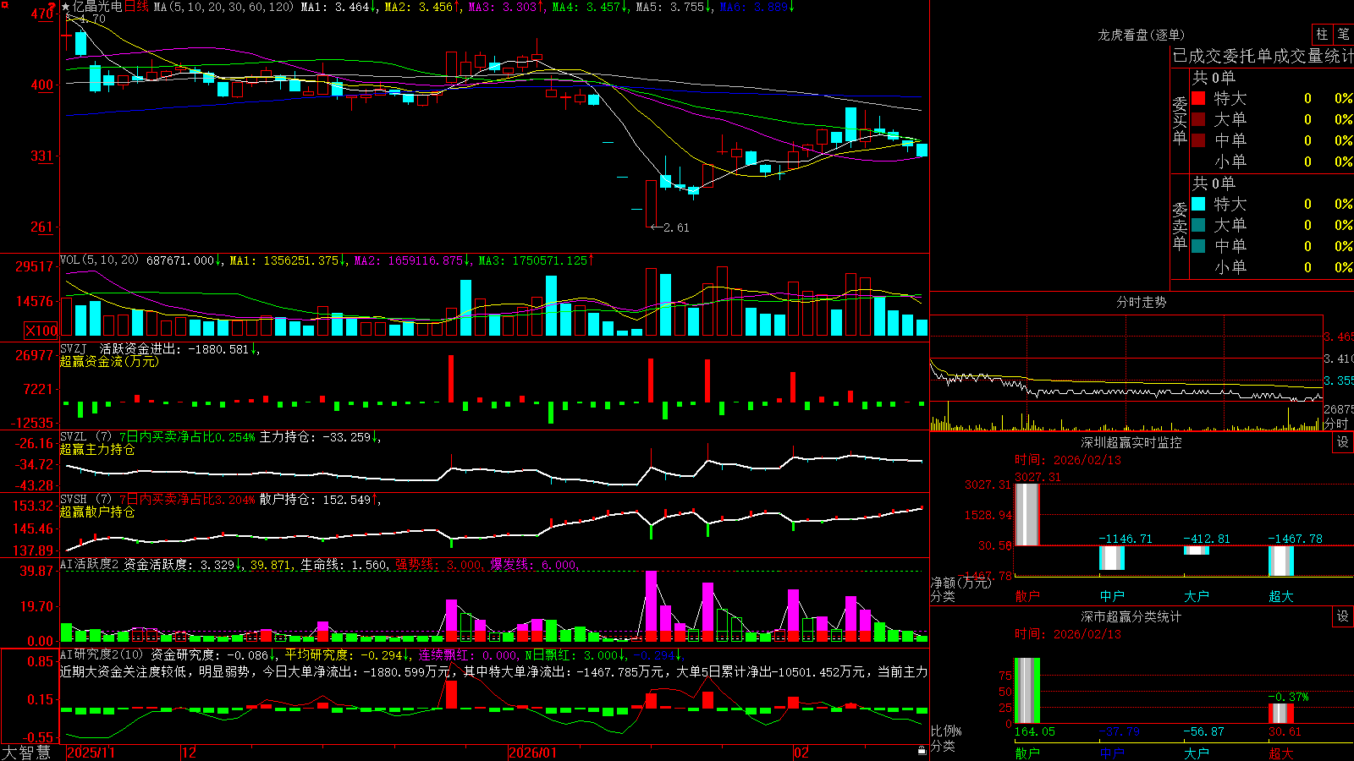This screenshot has height=761, width=1354.
Task: Click the -1467.78 超大 bar
Action: (1280, 561)
